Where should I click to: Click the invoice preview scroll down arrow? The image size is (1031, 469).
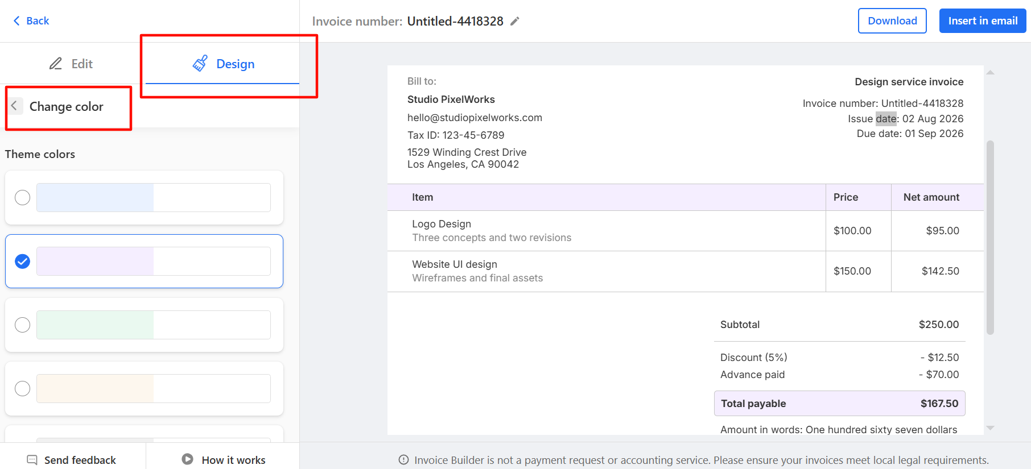click(990, 428)
